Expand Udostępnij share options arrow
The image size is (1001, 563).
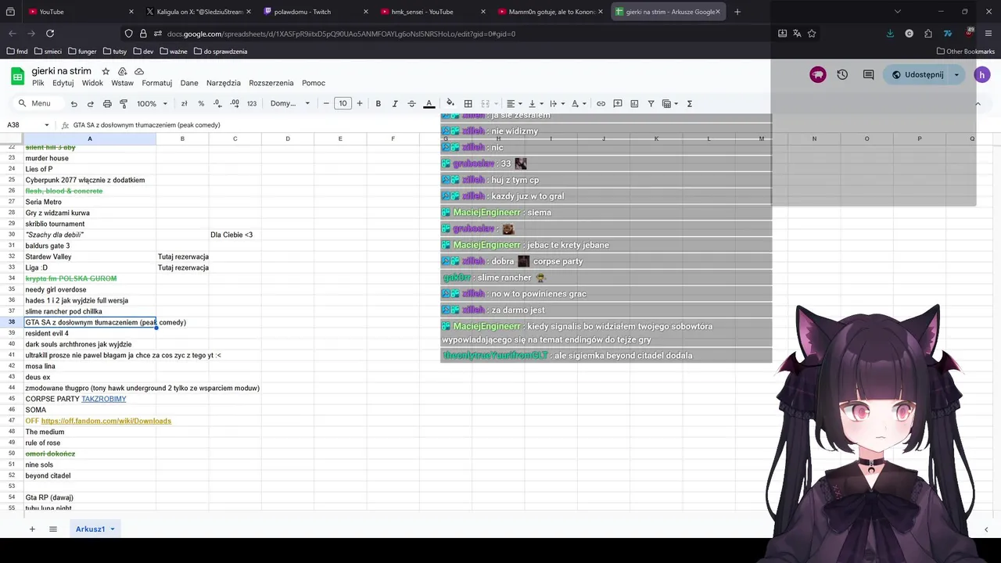click(x=956, y=74)
